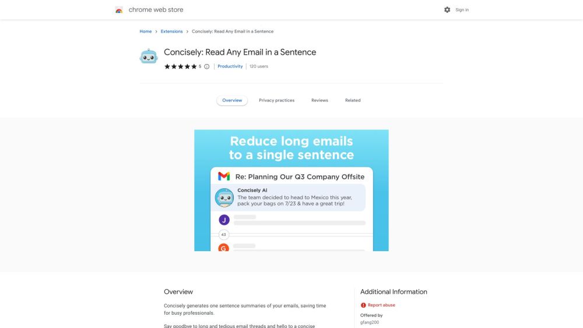The image size is (583, 328).
Task: Click the extension promo screenshot image
Action: coord(291,190)
